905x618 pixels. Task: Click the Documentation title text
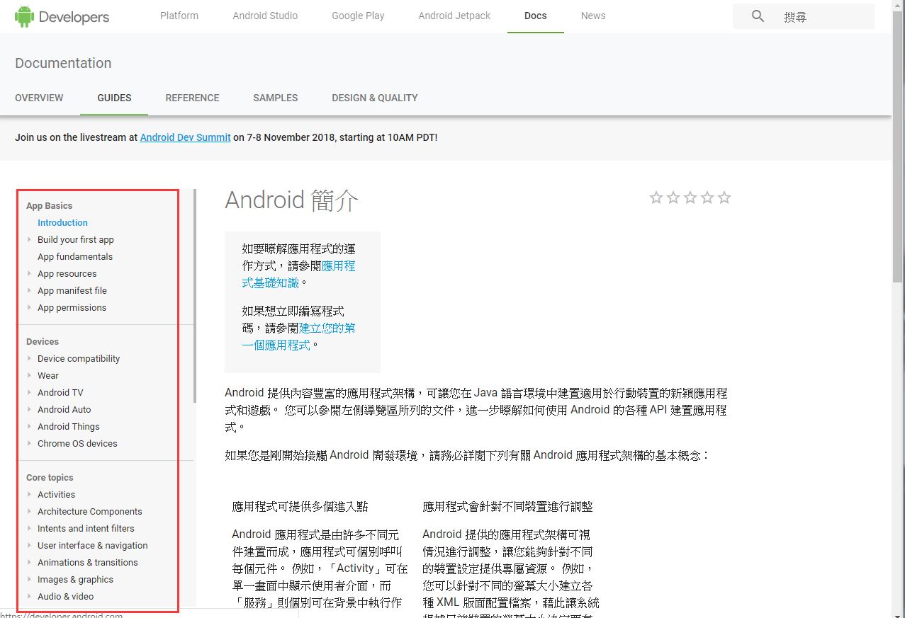point(63,63)
